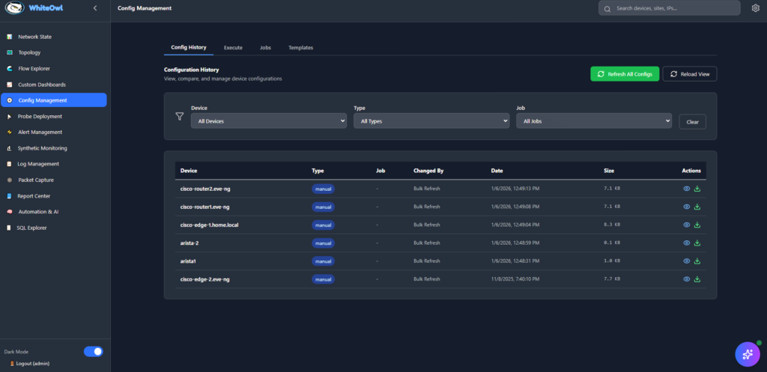This screenshot has width=767, height=372.
Task: View config for cisco-edge-1.home.local
Action: [x=686, y=225]
